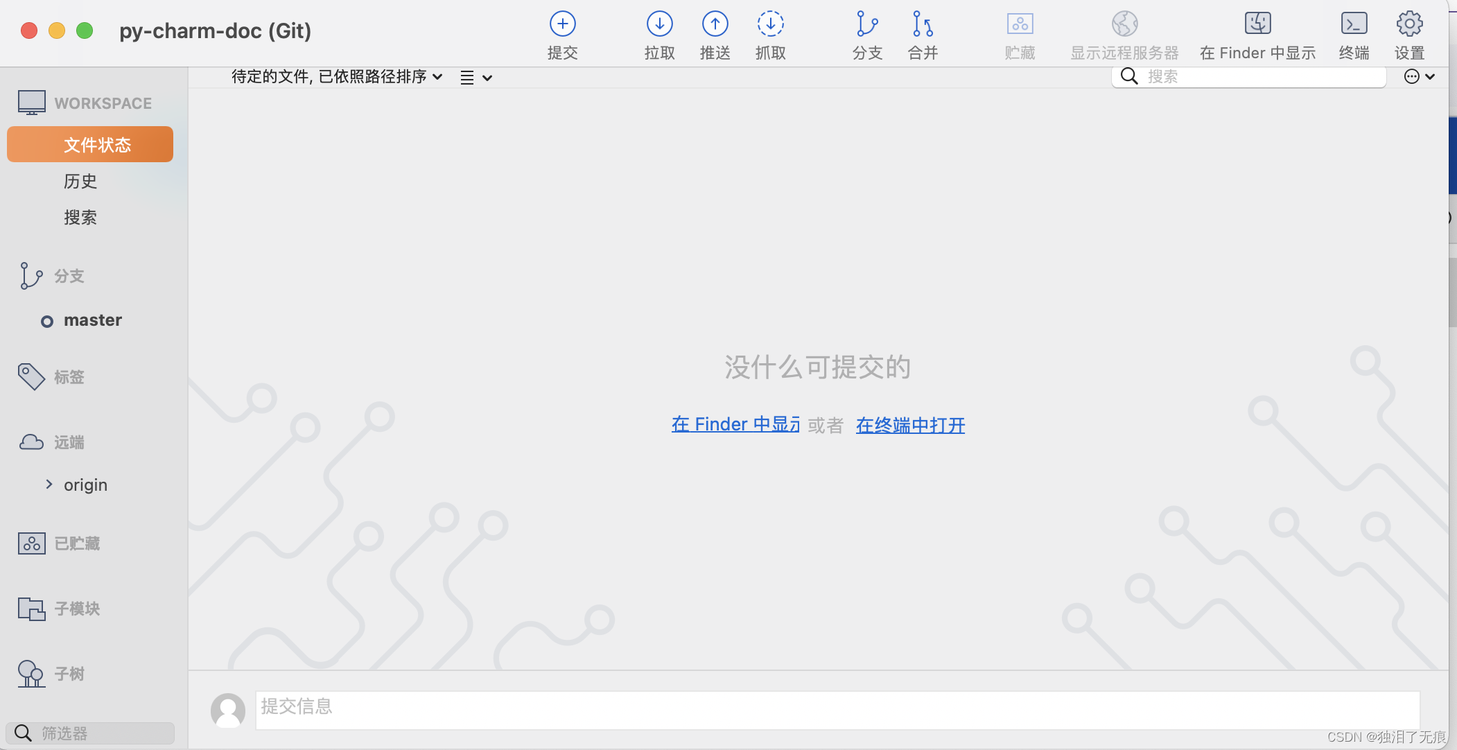Expand the origin remote tree item

pyautogui.click(x=49, y=485)
